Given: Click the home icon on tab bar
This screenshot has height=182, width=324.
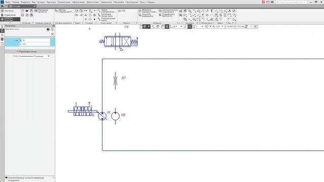Looking at the screenshot, I should [2, 6].
